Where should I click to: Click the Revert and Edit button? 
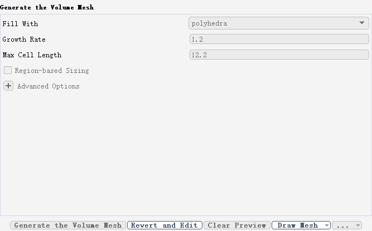[x=165, y=225]
